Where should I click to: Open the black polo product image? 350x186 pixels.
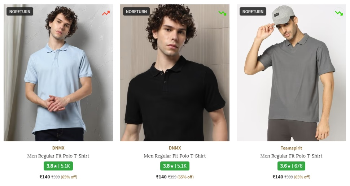(175, 79)
